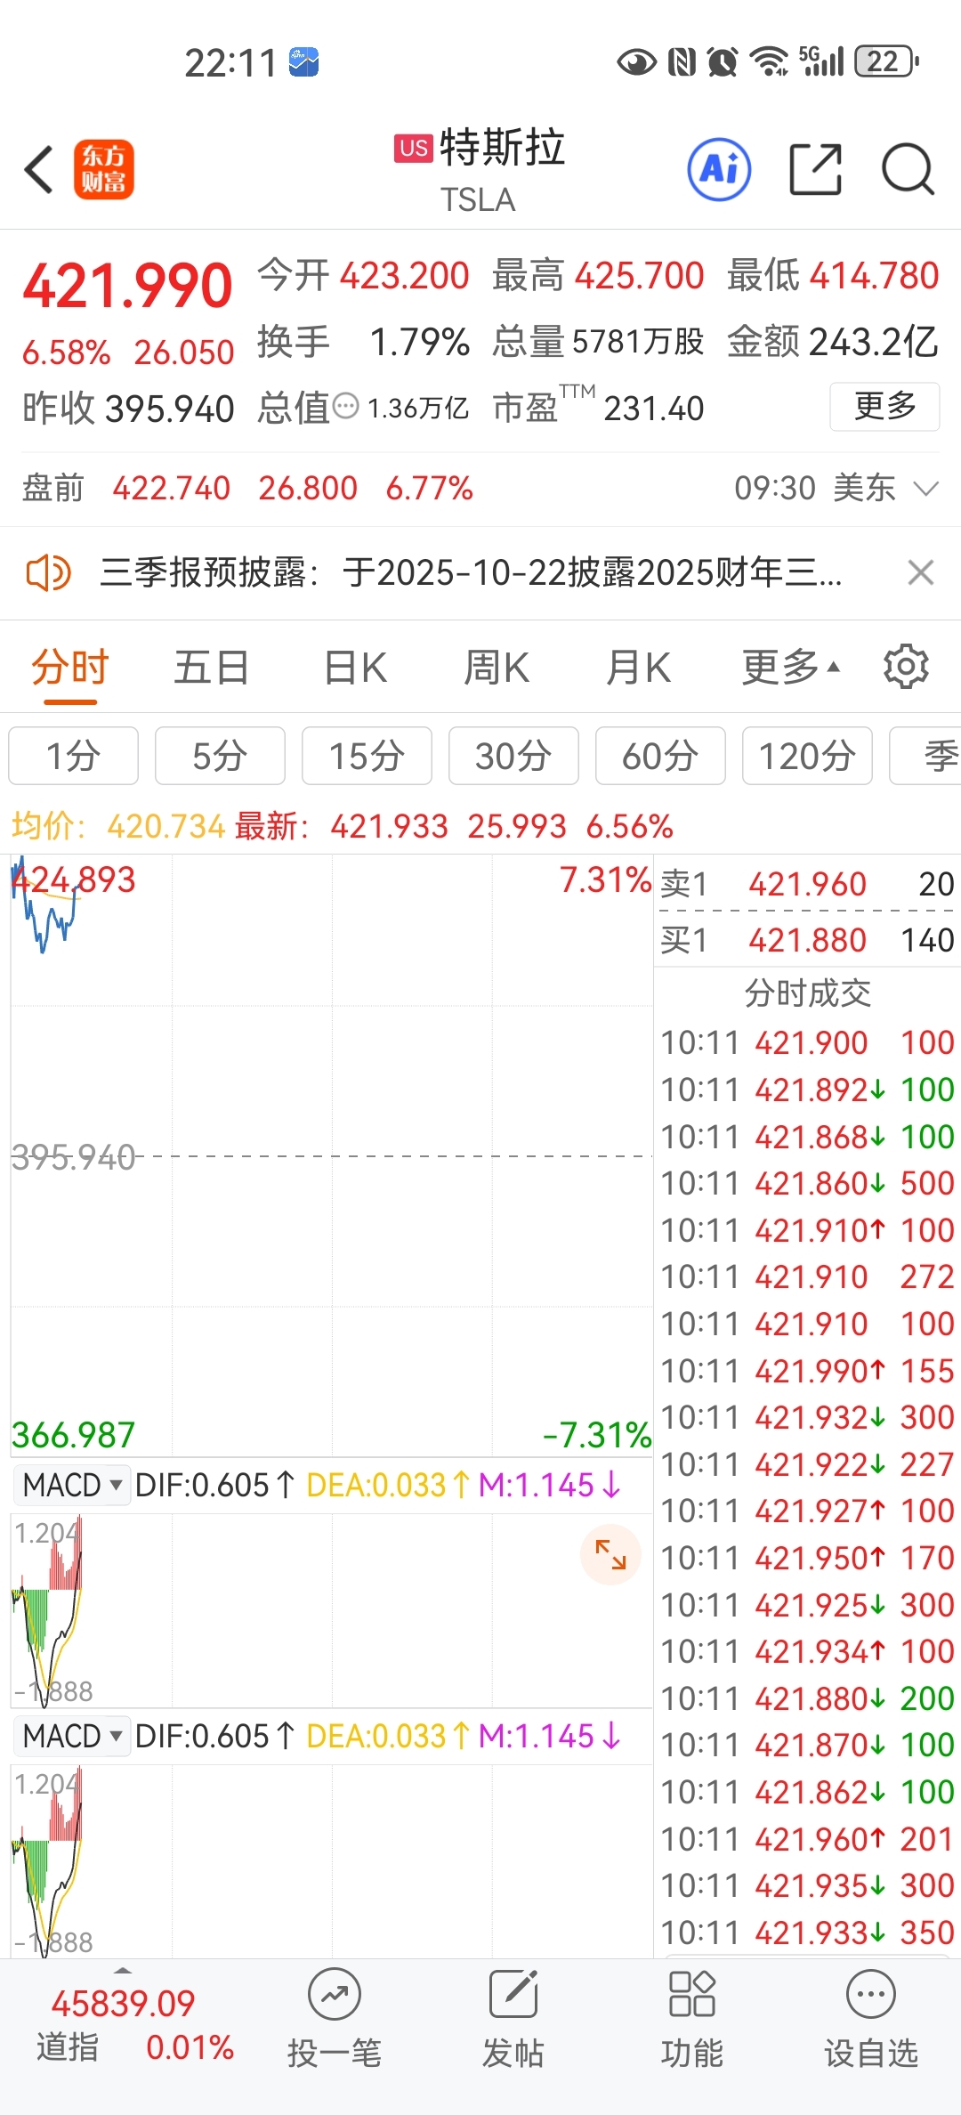Tap the back arrow icon
The height and width of the screenshot is (2115, 961).
click(39, 169)
